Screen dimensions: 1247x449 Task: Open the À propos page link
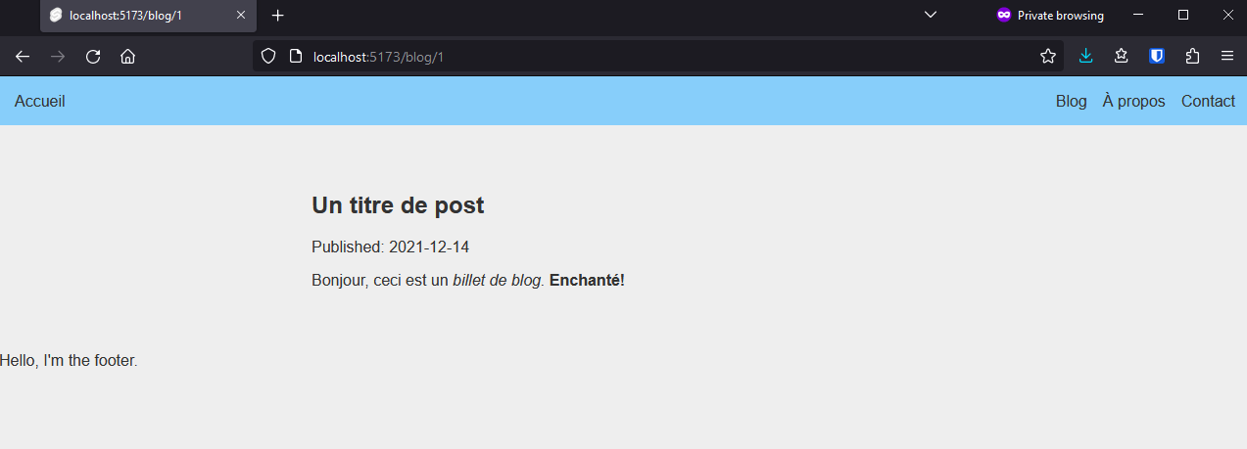pyautogui.click(x=1133, y=101)
